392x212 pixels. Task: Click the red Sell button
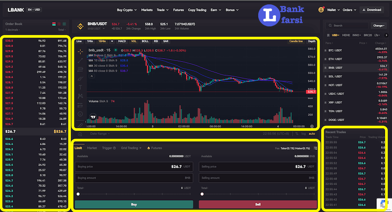tap(257, 204)
